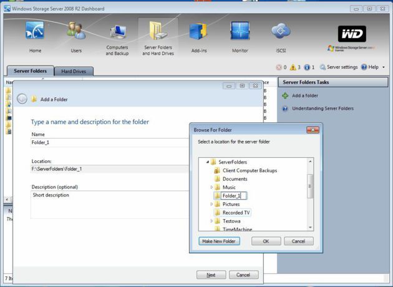Viewport: 393px width, 287px height.
Task: Click the Documents folder icon
Action: coord(217,178)
